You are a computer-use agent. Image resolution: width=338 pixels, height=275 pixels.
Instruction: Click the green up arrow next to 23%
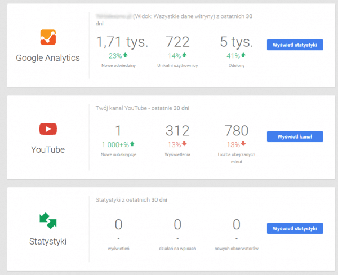125,55
